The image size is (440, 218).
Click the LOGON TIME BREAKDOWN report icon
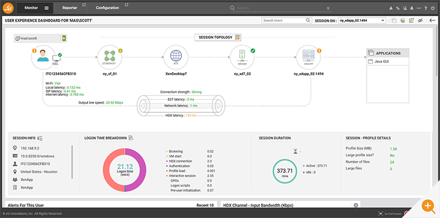(131, 138)
